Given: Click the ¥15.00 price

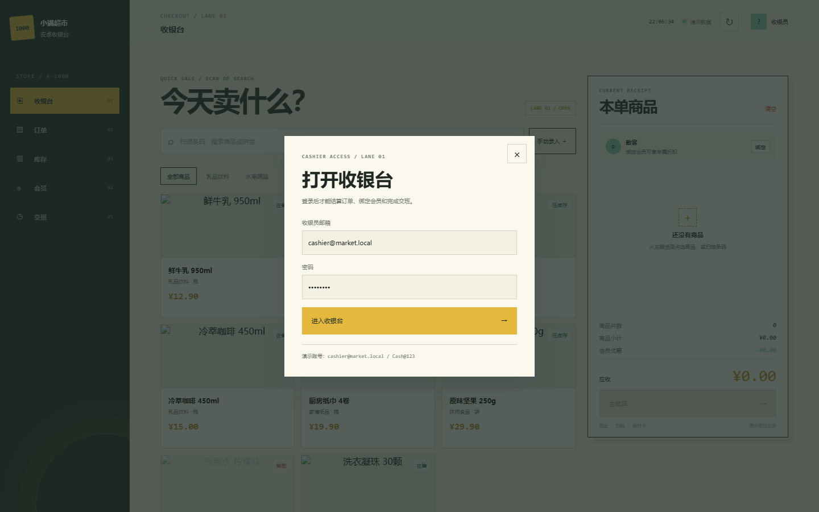Looking at the screenshot, I should click(x=183, y=427).
